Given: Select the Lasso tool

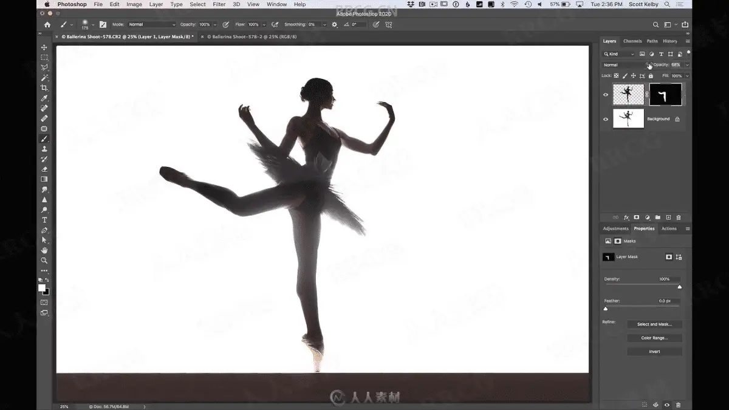Looking at the screenshot, I should [44, 67].
